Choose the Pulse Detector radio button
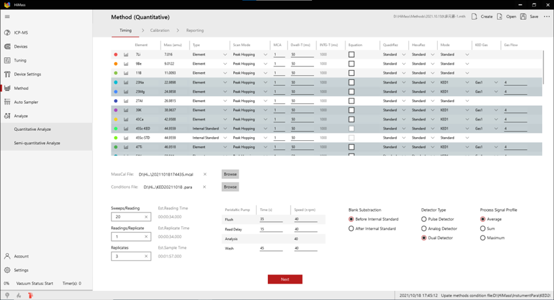 [x=424, y=219]
